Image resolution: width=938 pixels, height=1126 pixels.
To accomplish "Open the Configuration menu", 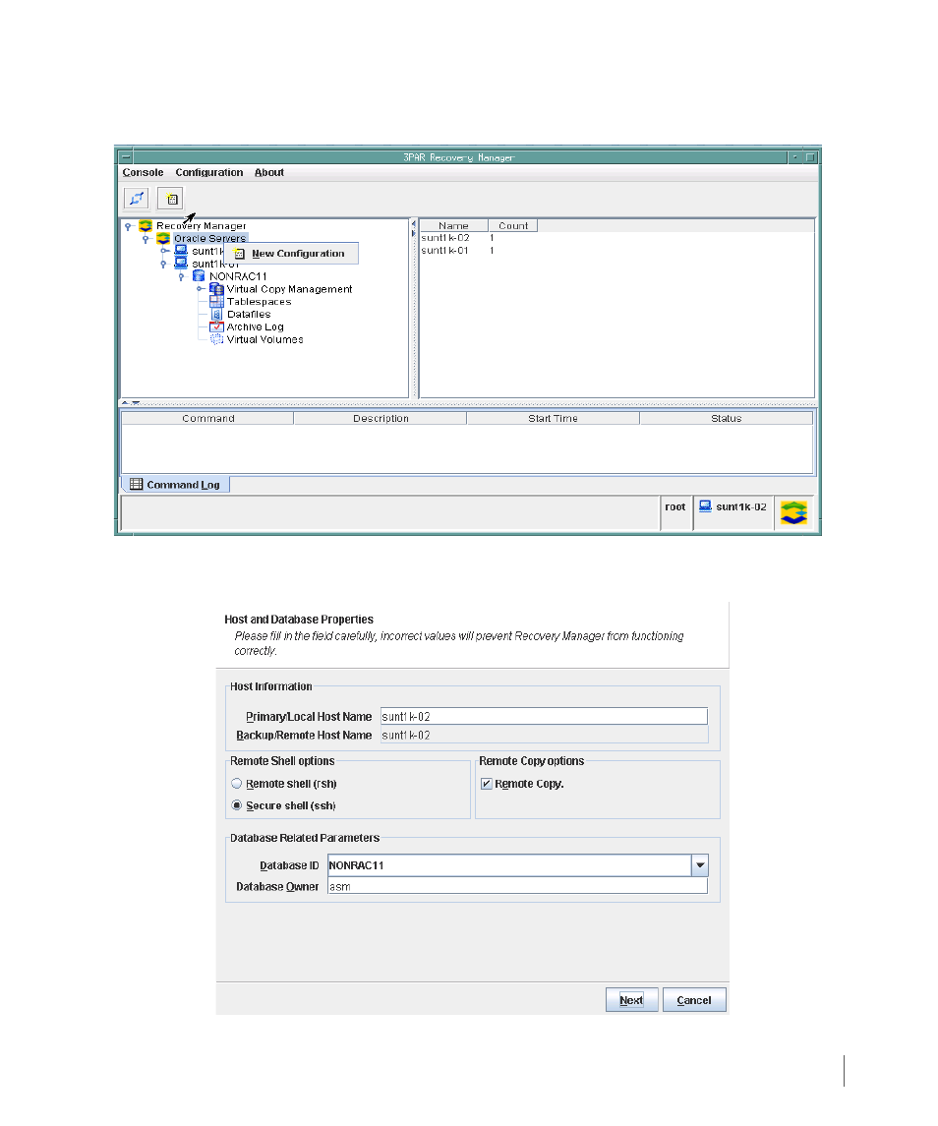I will coord(209,173).
